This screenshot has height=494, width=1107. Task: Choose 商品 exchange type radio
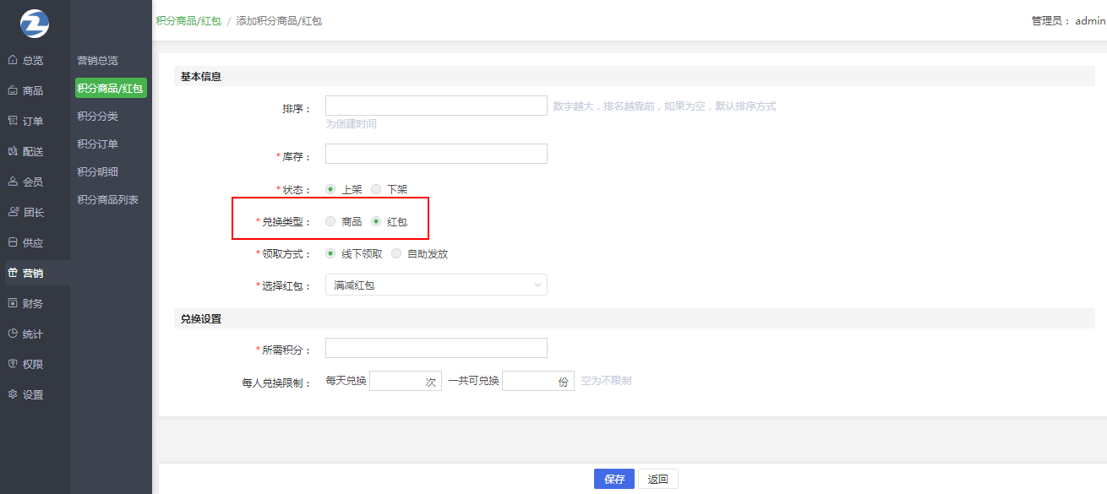pos(330,222)
